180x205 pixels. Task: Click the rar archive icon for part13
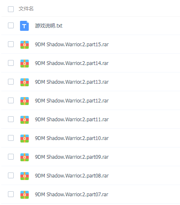click(x=25, y=82)
